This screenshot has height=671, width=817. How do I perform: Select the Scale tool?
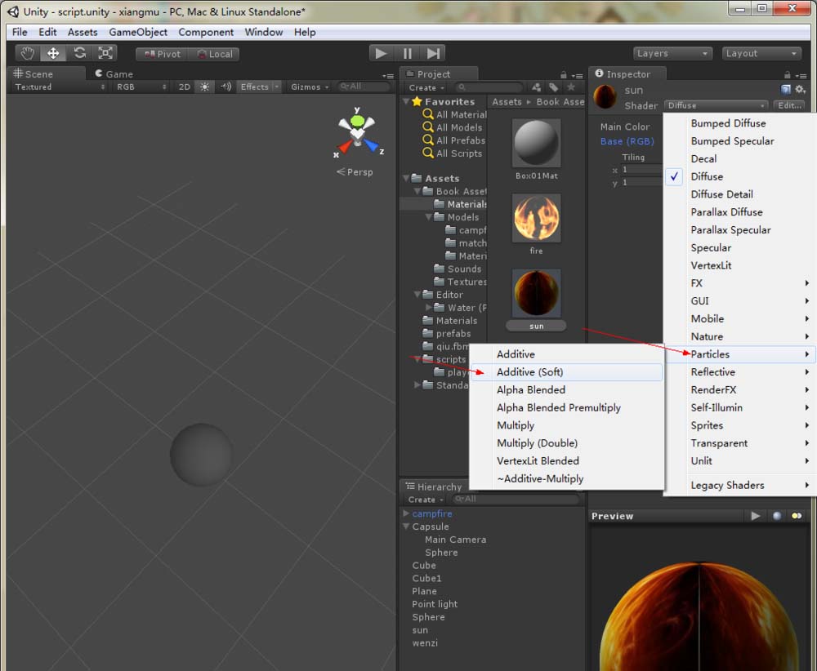(105, 53)
